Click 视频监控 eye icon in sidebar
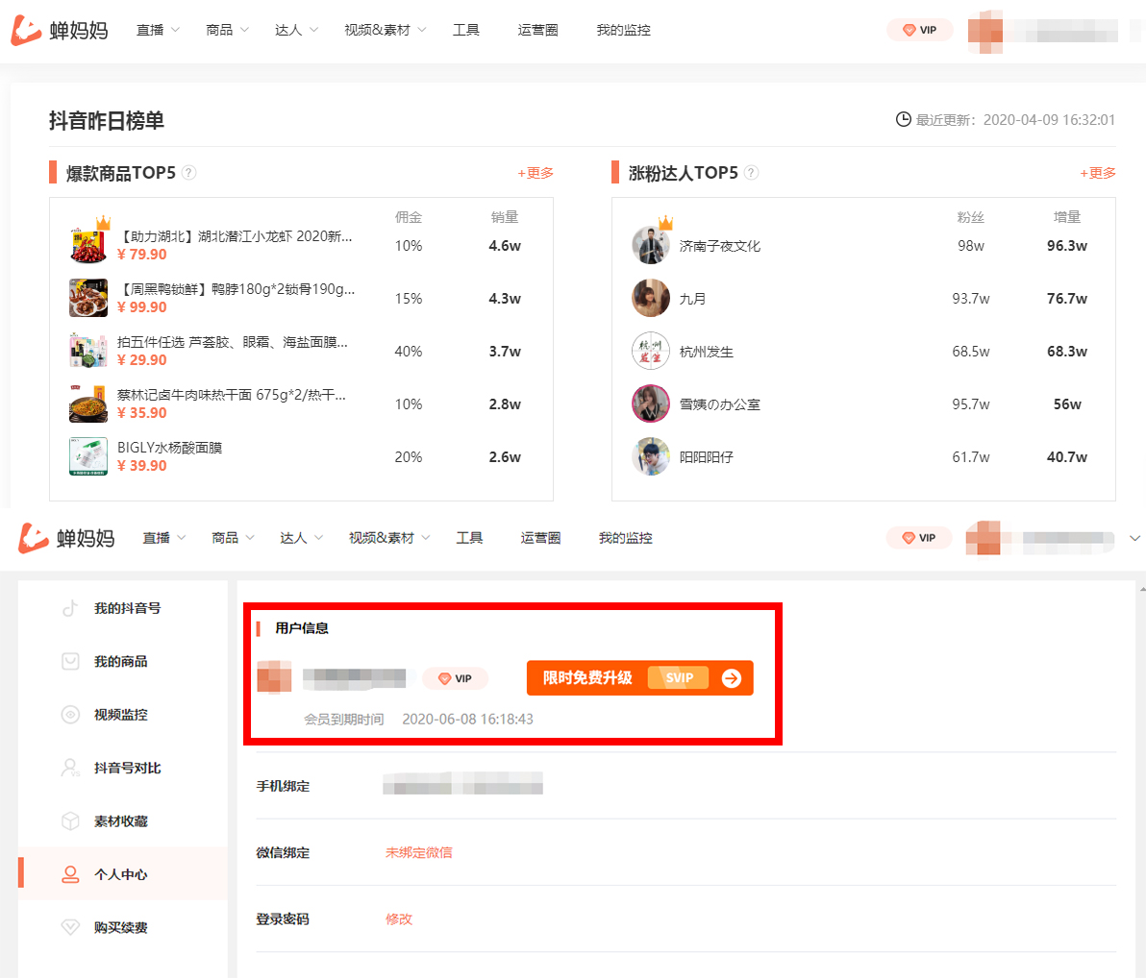The height and width of the screenshot is (978, 1146). pyautogui.click(x=70, y=715)
